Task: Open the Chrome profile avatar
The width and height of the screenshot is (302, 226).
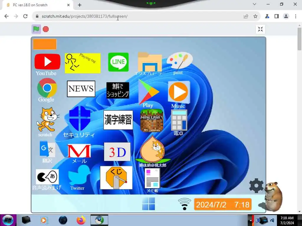Action: coord(286,16)
